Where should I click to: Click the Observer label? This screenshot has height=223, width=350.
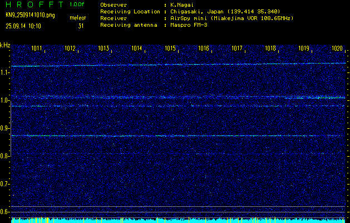click(x=114, y=4)
